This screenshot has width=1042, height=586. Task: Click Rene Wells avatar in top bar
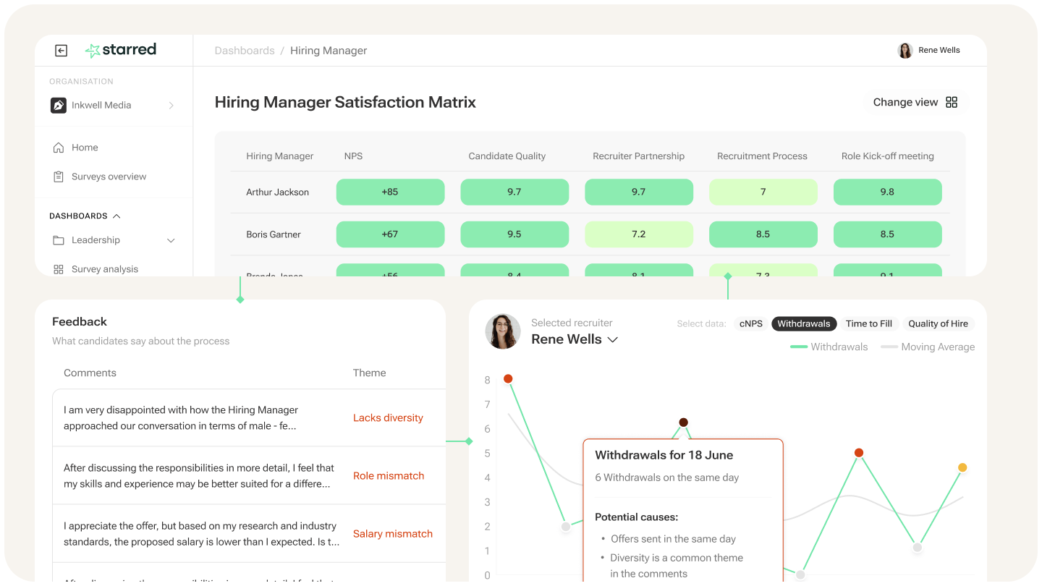point(905,51)
